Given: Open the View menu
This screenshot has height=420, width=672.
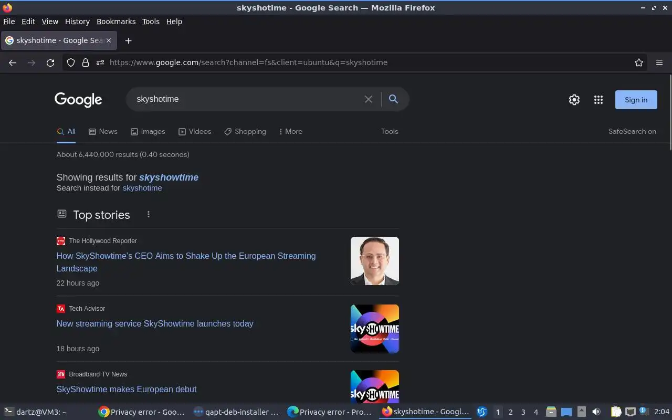Looking at the screenshot, I should point(50,22).
